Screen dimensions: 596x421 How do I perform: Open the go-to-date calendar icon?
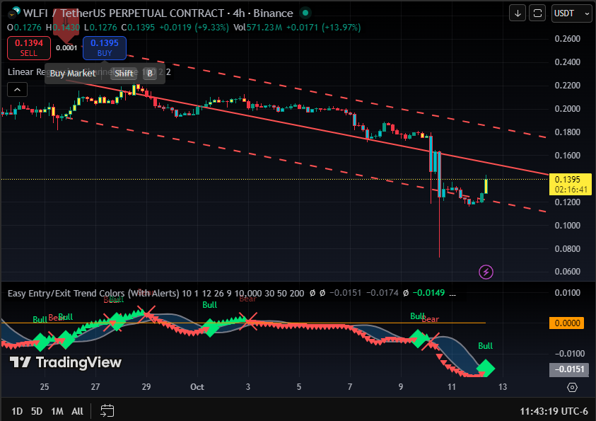tap(107, 410)
